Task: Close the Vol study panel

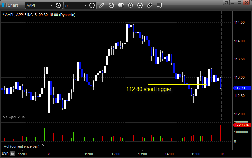Action: click(43, 145)
